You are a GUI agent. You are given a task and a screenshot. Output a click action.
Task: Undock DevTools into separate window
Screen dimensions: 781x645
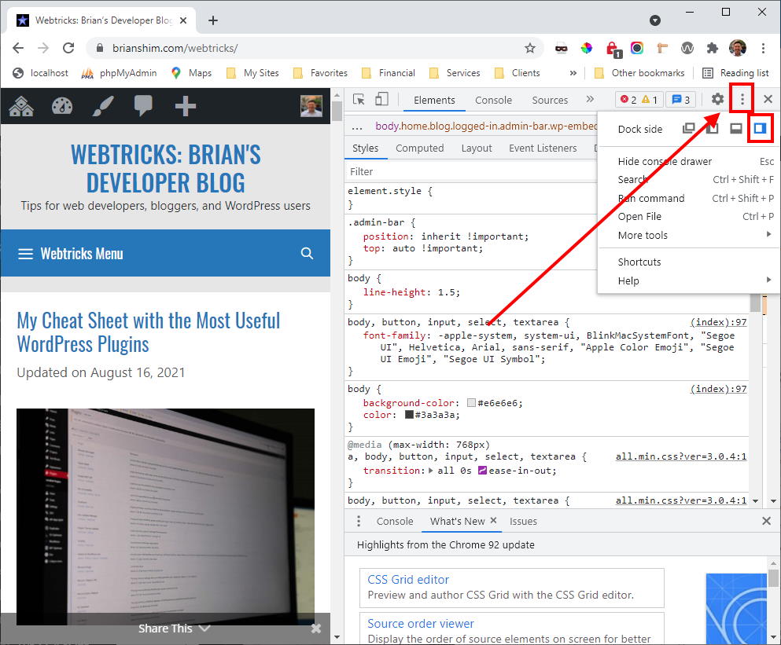[688, 129]
